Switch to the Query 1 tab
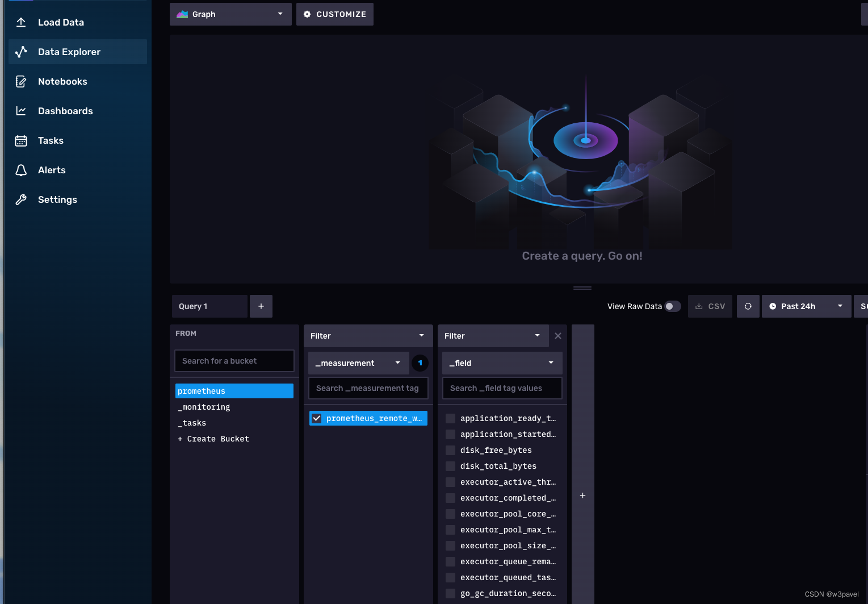This screenshot has height=604, width=868. coord(209,306)
